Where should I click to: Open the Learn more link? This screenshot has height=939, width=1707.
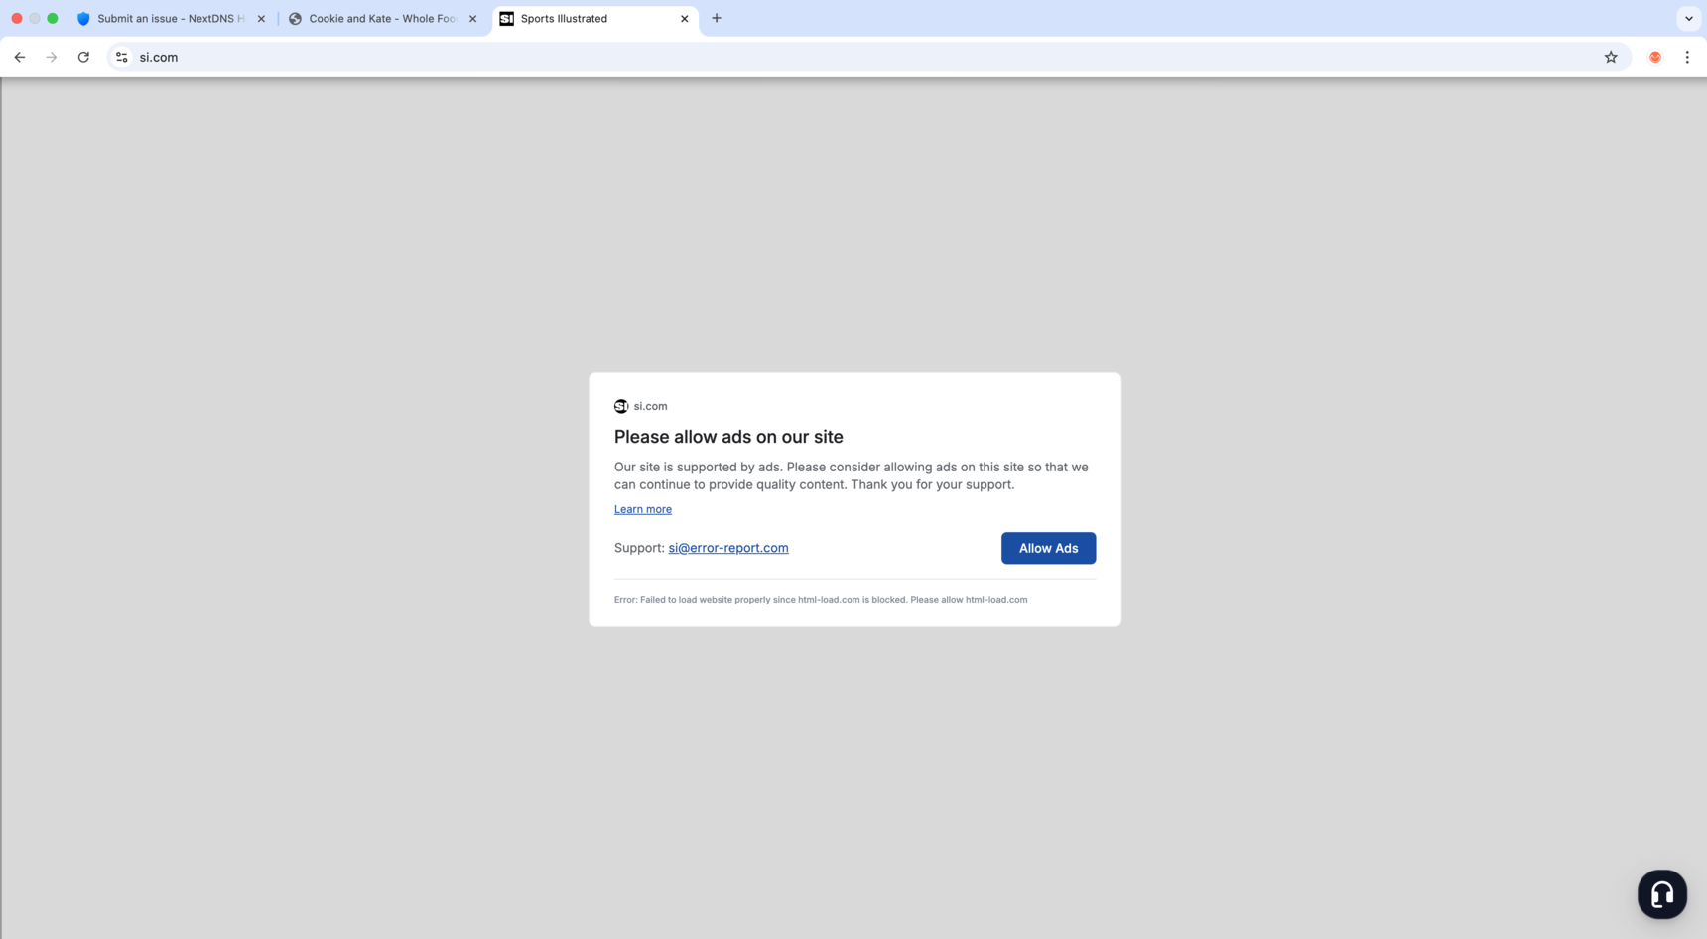643,509
